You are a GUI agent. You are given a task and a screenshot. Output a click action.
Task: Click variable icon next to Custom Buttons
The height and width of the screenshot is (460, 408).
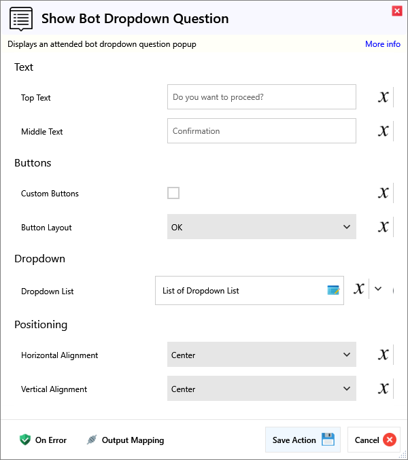pos(384,193)
